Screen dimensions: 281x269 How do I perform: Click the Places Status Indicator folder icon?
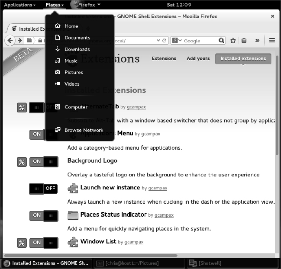pyautogui.click(x=73, y=215)
